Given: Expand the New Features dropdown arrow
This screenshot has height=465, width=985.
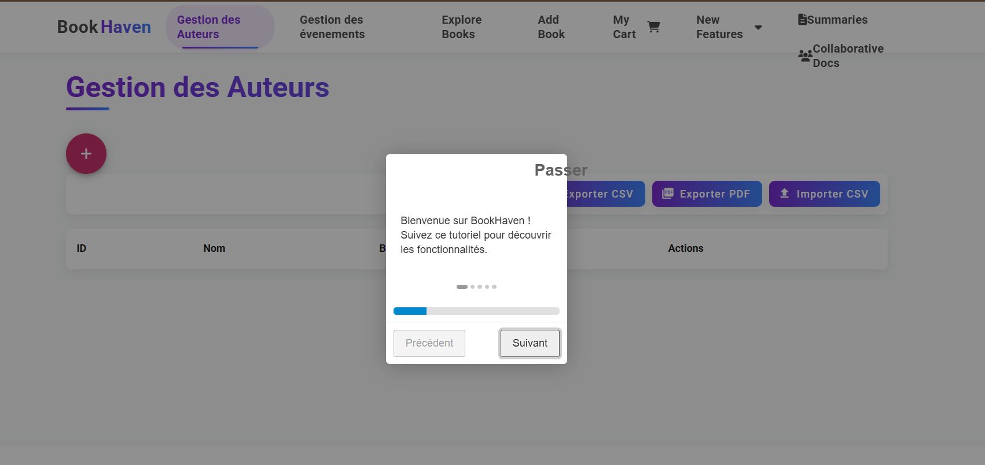Looking at the screenshot, I should pos(758,27).
